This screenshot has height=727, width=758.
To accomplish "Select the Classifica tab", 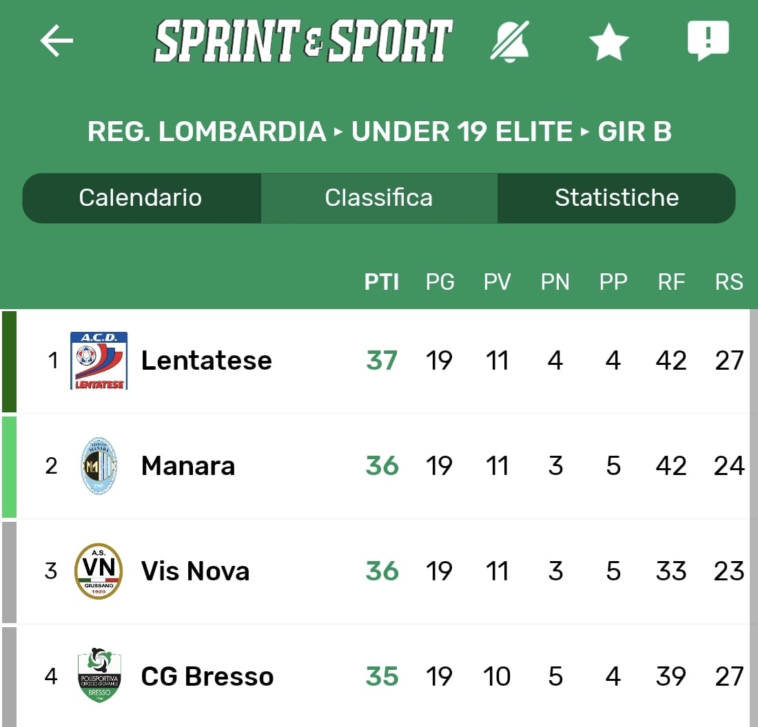I will pyautogui.click(x=378, y=198).
